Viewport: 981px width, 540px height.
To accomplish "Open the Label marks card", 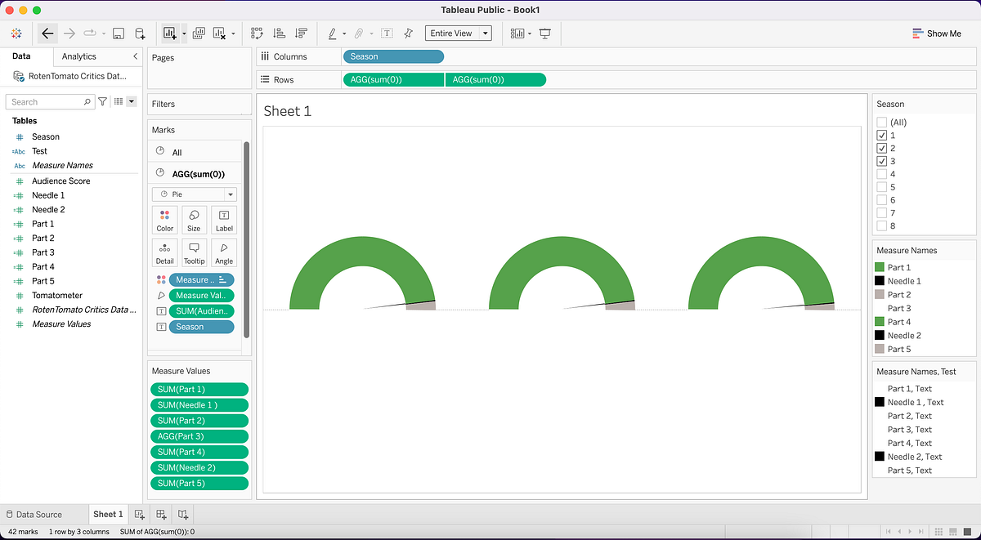I will coord(224,220).
